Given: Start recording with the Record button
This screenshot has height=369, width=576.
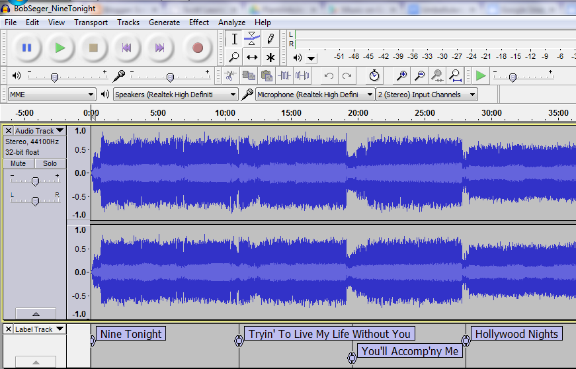Looking at the screenshot, I should (x=198, y=48).
